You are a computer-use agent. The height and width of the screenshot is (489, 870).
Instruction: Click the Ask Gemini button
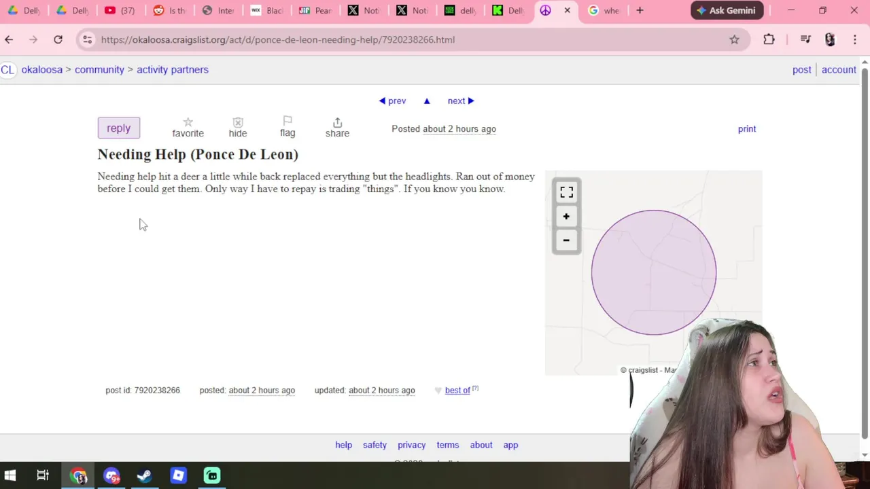(727, 10)
